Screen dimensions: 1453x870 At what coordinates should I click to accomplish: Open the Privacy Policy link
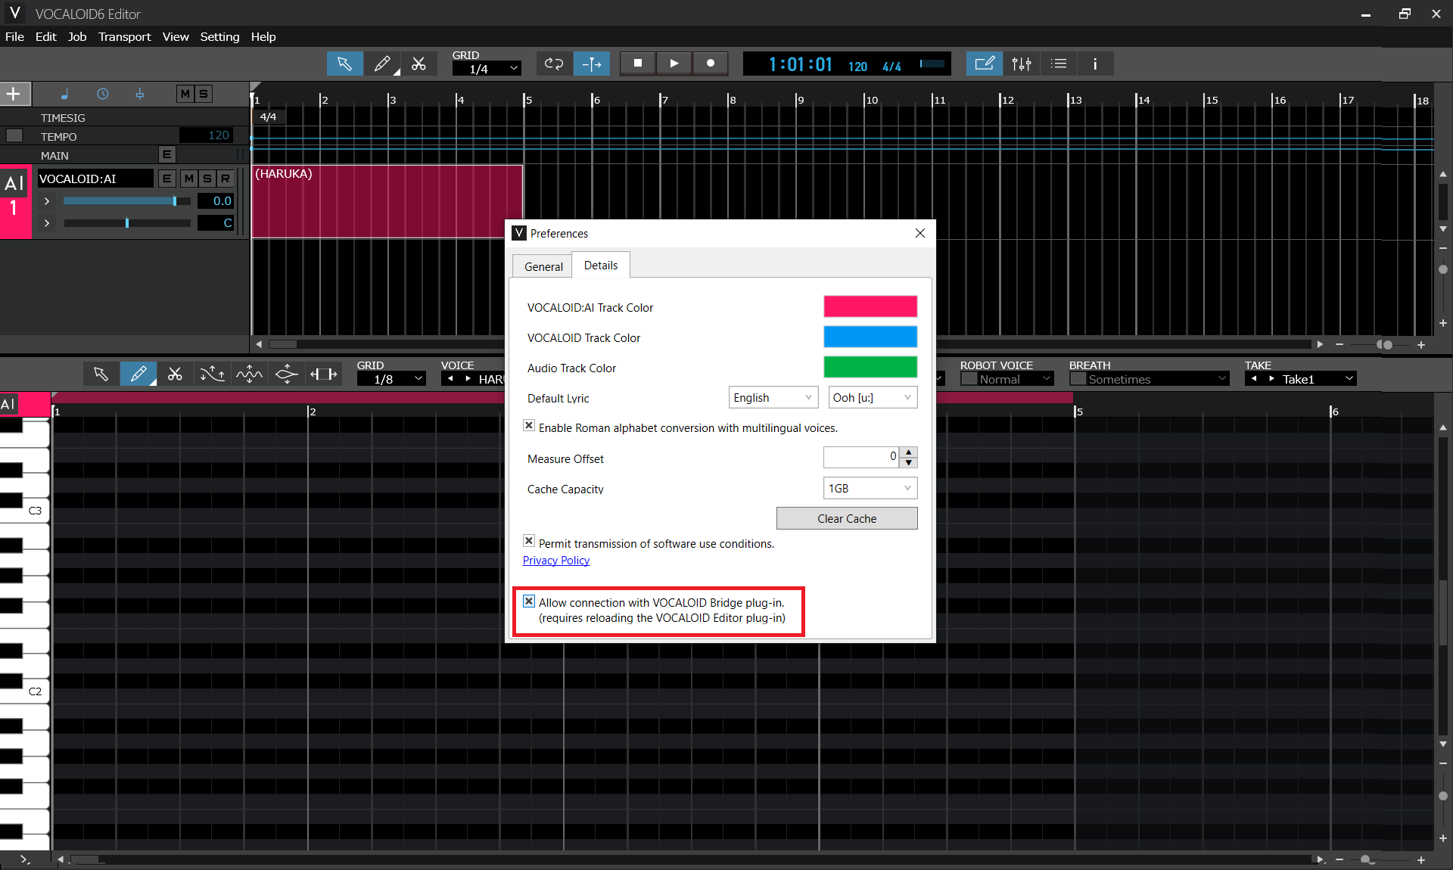coord(556,561)
